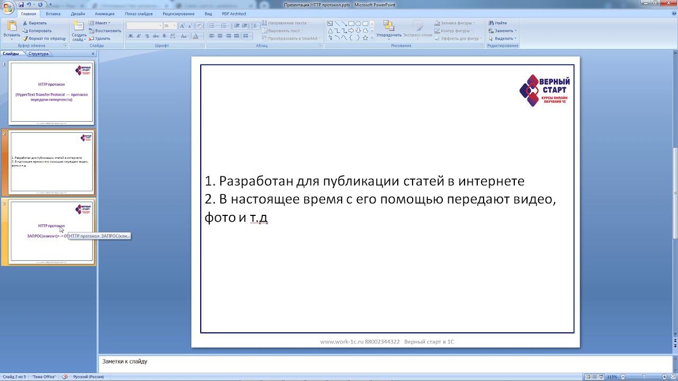Toggle numbered list formatting
This screenshot has width=678, height=381.
point(225,25)
